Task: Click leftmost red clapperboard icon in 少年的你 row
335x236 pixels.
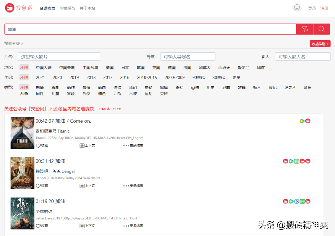Action: pos(285,201)
